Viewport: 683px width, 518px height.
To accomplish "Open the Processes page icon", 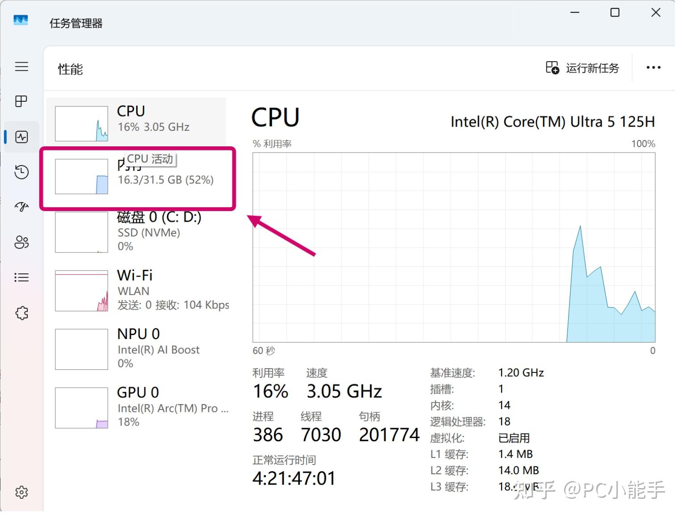I will [21, 101].
